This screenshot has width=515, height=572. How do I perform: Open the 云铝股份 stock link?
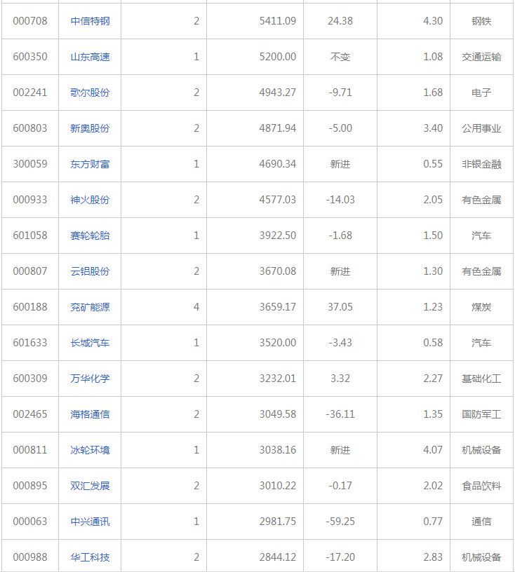tap(90, 271)
